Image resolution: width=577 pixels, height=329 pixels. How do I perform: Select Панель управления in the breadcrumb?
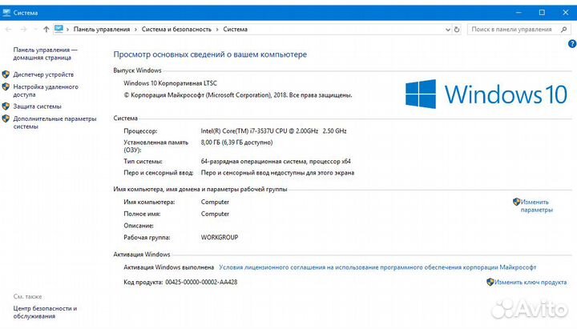tap(102, 30)
